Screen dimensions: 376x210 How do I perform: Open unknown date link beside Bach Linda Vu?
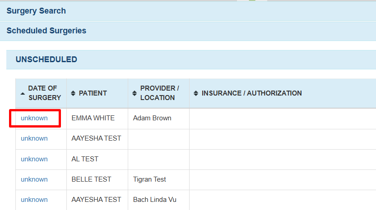(x=34, y=200)
